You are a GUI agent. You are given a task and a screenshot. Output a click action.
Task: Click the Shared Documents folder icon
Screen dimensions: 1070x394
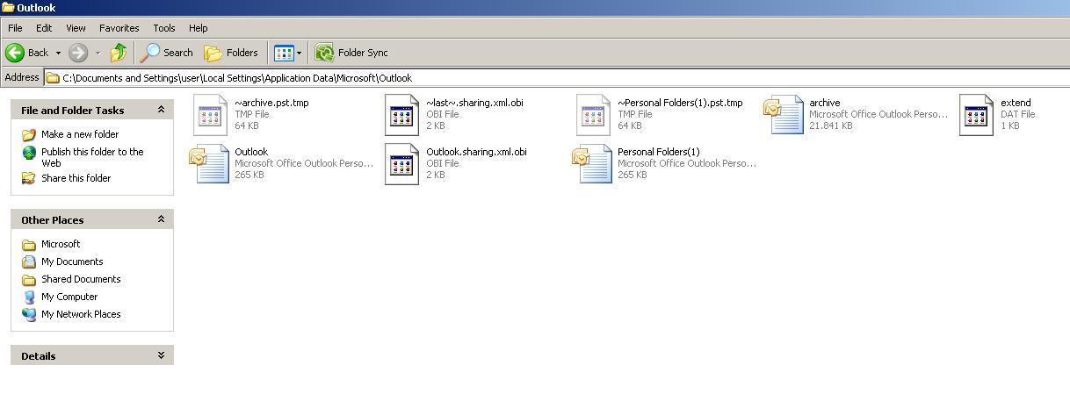pyautogui.click(x=29, y=279)
